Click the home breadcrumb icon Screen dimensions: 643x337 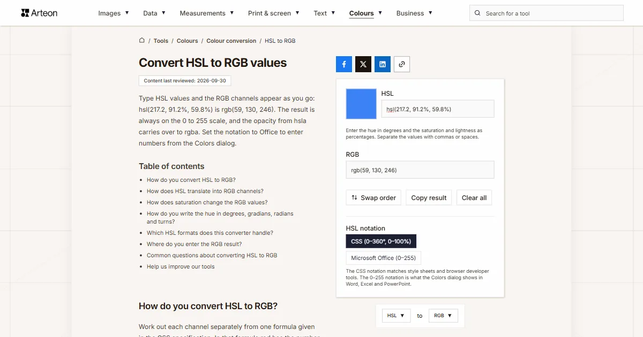[x=142, y=40]
